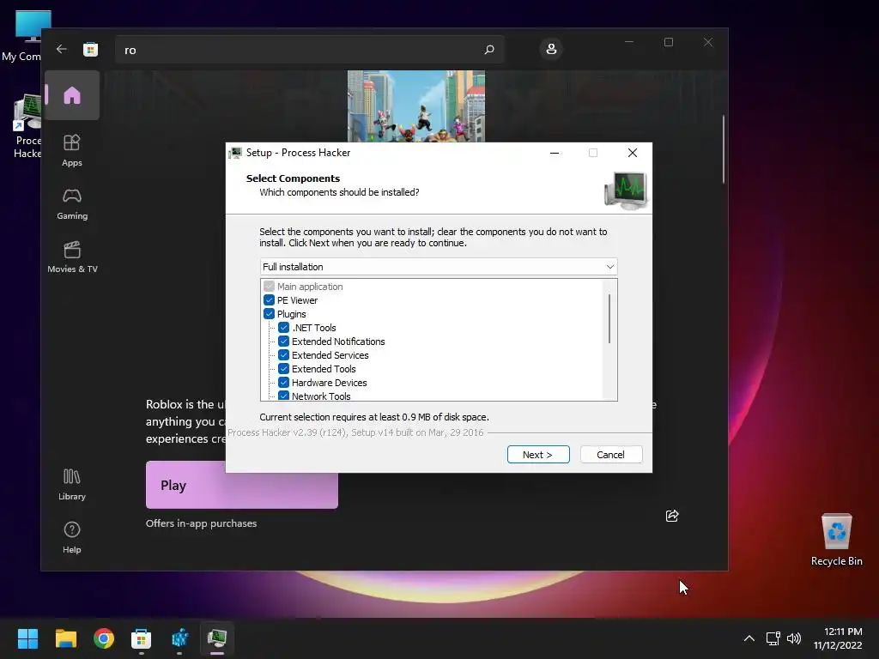Viewport: 879px width, 659px height.
Task: Show hidden tray icons chevron
Action: click(x=749, y=638)
